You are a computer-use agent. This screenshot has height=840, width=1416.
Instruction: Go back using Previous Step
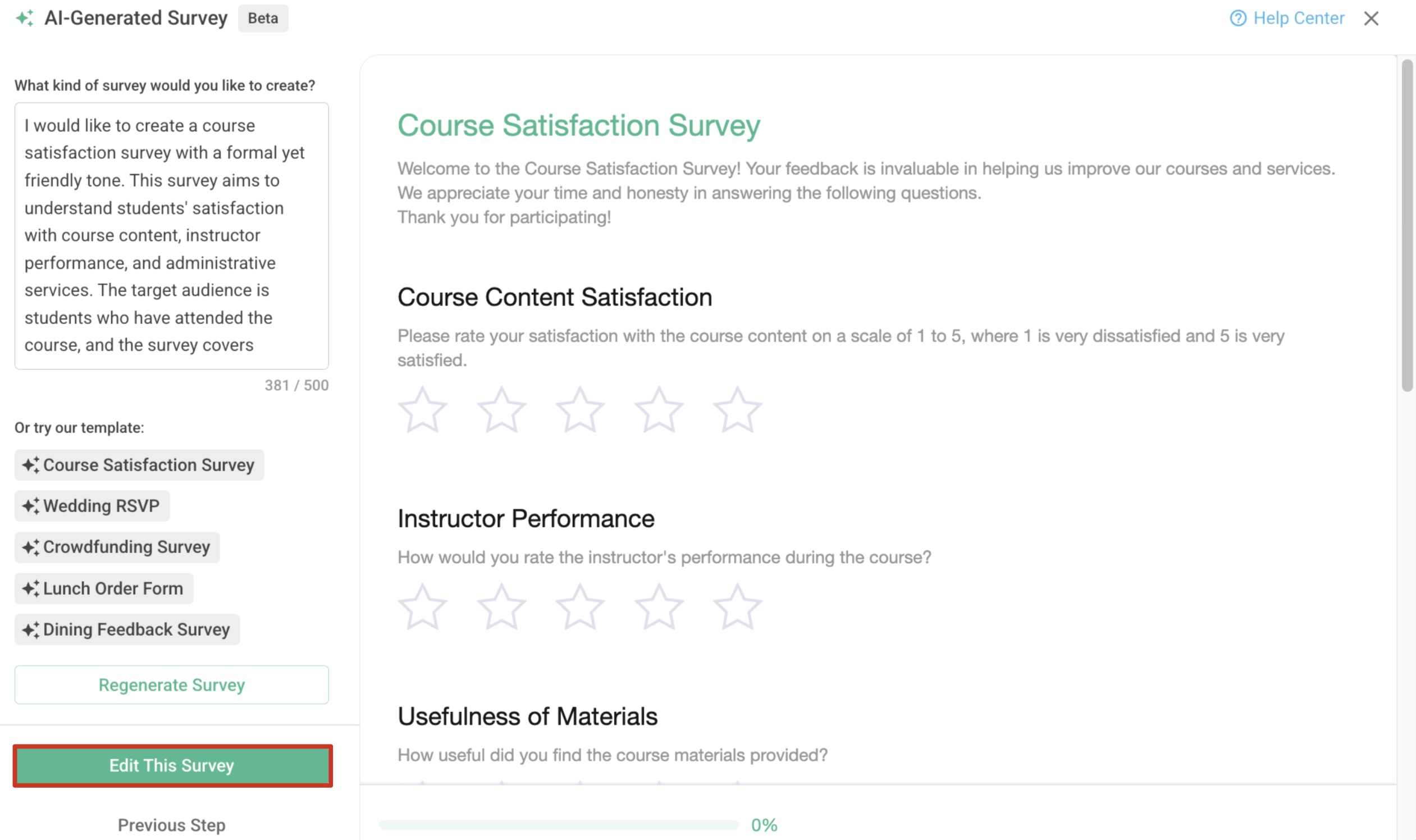(x=171, y=825)
